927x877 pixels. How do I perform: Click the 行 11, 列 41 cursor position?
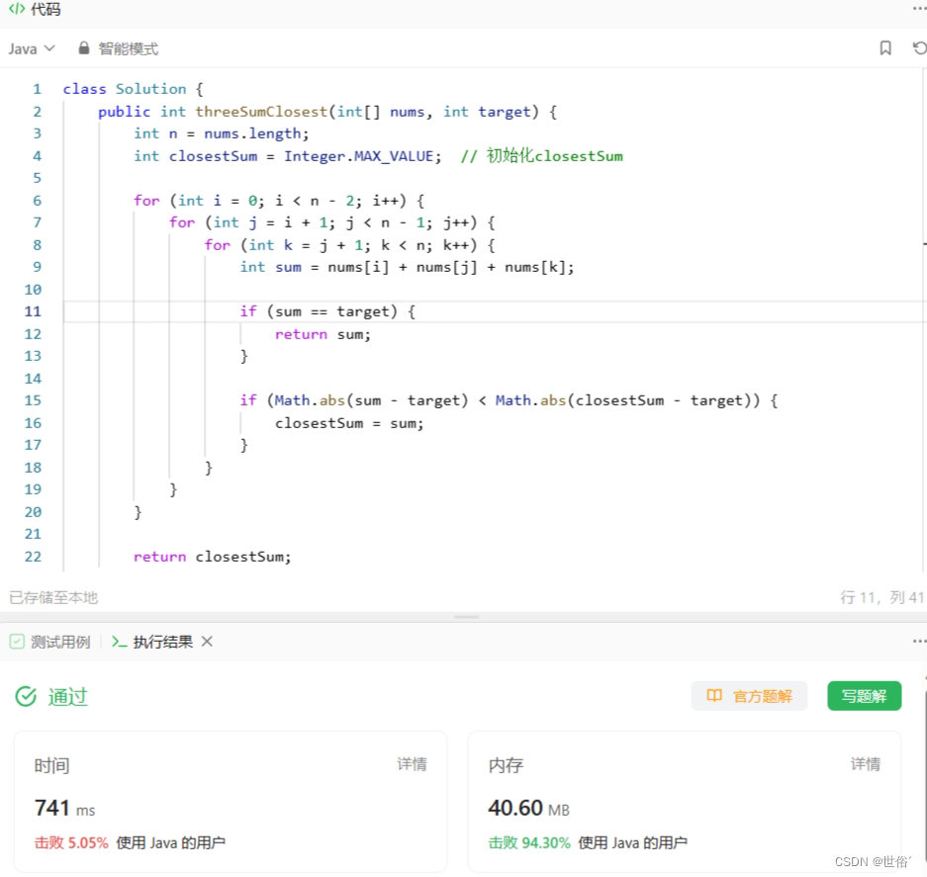881,597
